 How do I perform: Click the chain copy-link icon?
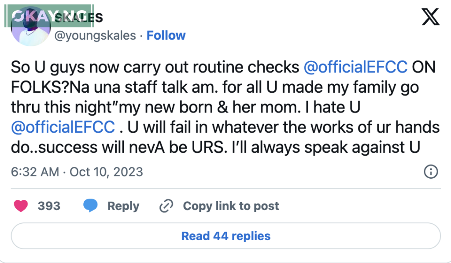point(166,206)
